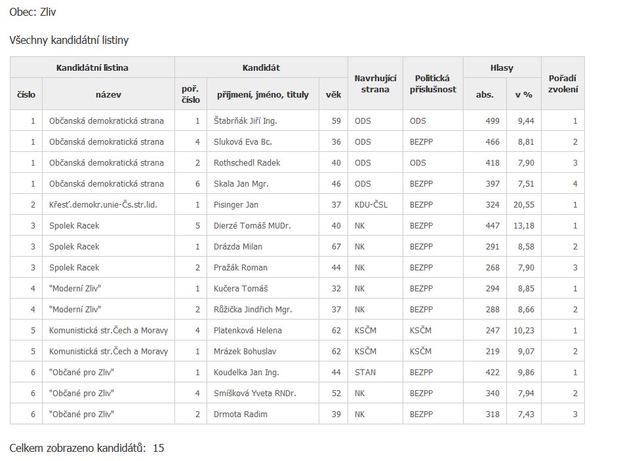Select "Spolek Racek" in Drázda Milan row
Viewport: 619px width, 461px height.
74,246
